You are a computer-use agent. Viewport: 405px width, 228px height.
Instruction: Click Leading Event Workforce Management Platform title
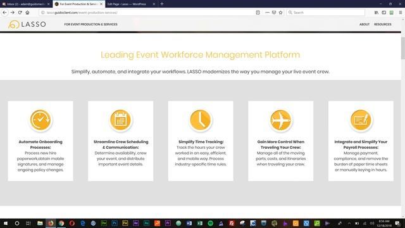(x=200, y=55)
